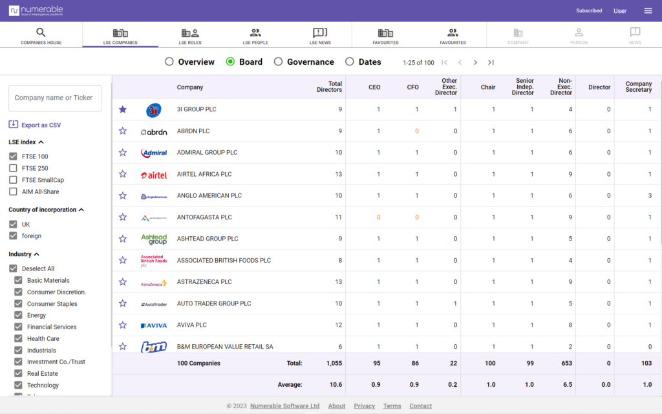Star AUTO TRADER GROUP PLC

pyautogui.click(x=123, y=303)
